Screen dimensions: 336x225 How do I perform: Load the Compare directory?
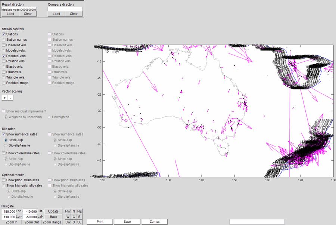pyautogui.click(x=56, y=14)
